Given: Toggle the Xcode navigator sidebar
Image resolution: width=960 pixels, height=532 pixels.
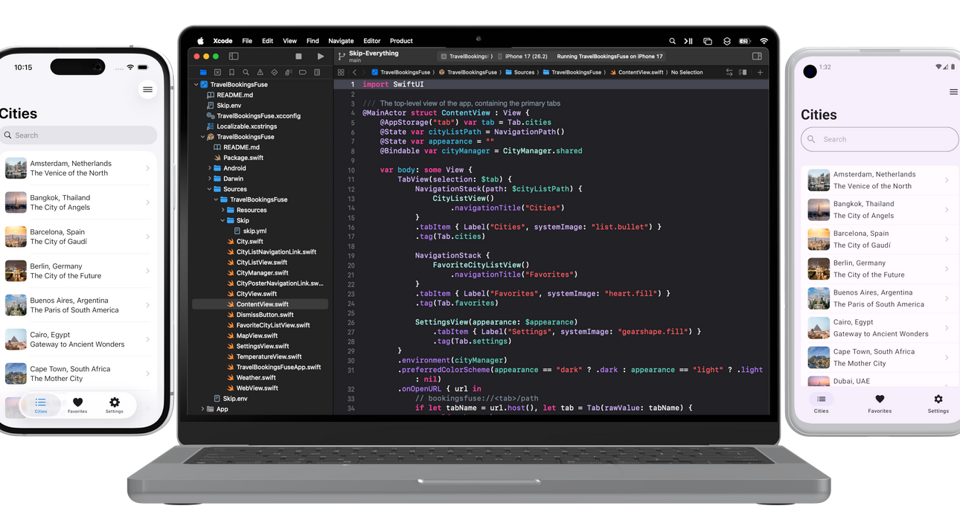Looking at the screenshot, I should pos(234,57).
